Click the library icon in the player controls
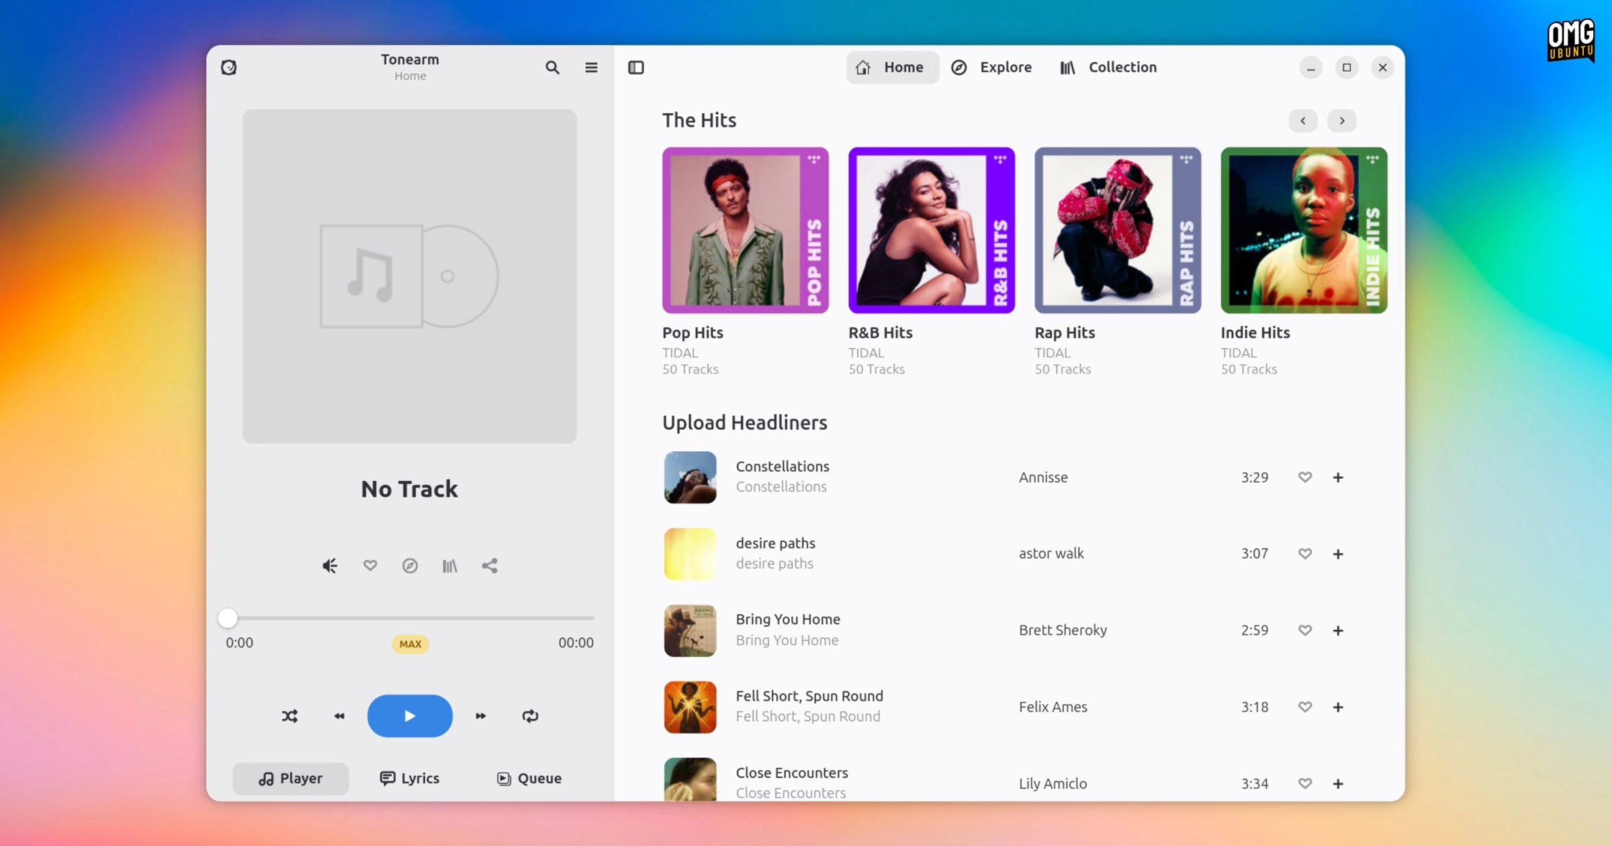 point(449,565)
